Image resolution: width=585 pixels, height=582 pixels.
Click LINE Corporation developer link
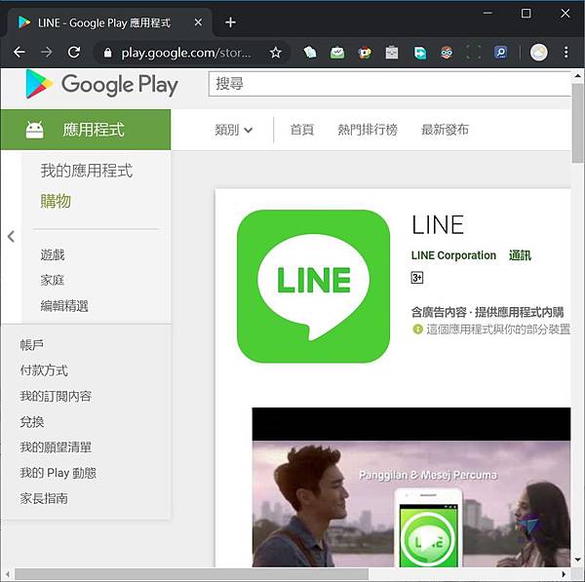[x=453, y=255]
